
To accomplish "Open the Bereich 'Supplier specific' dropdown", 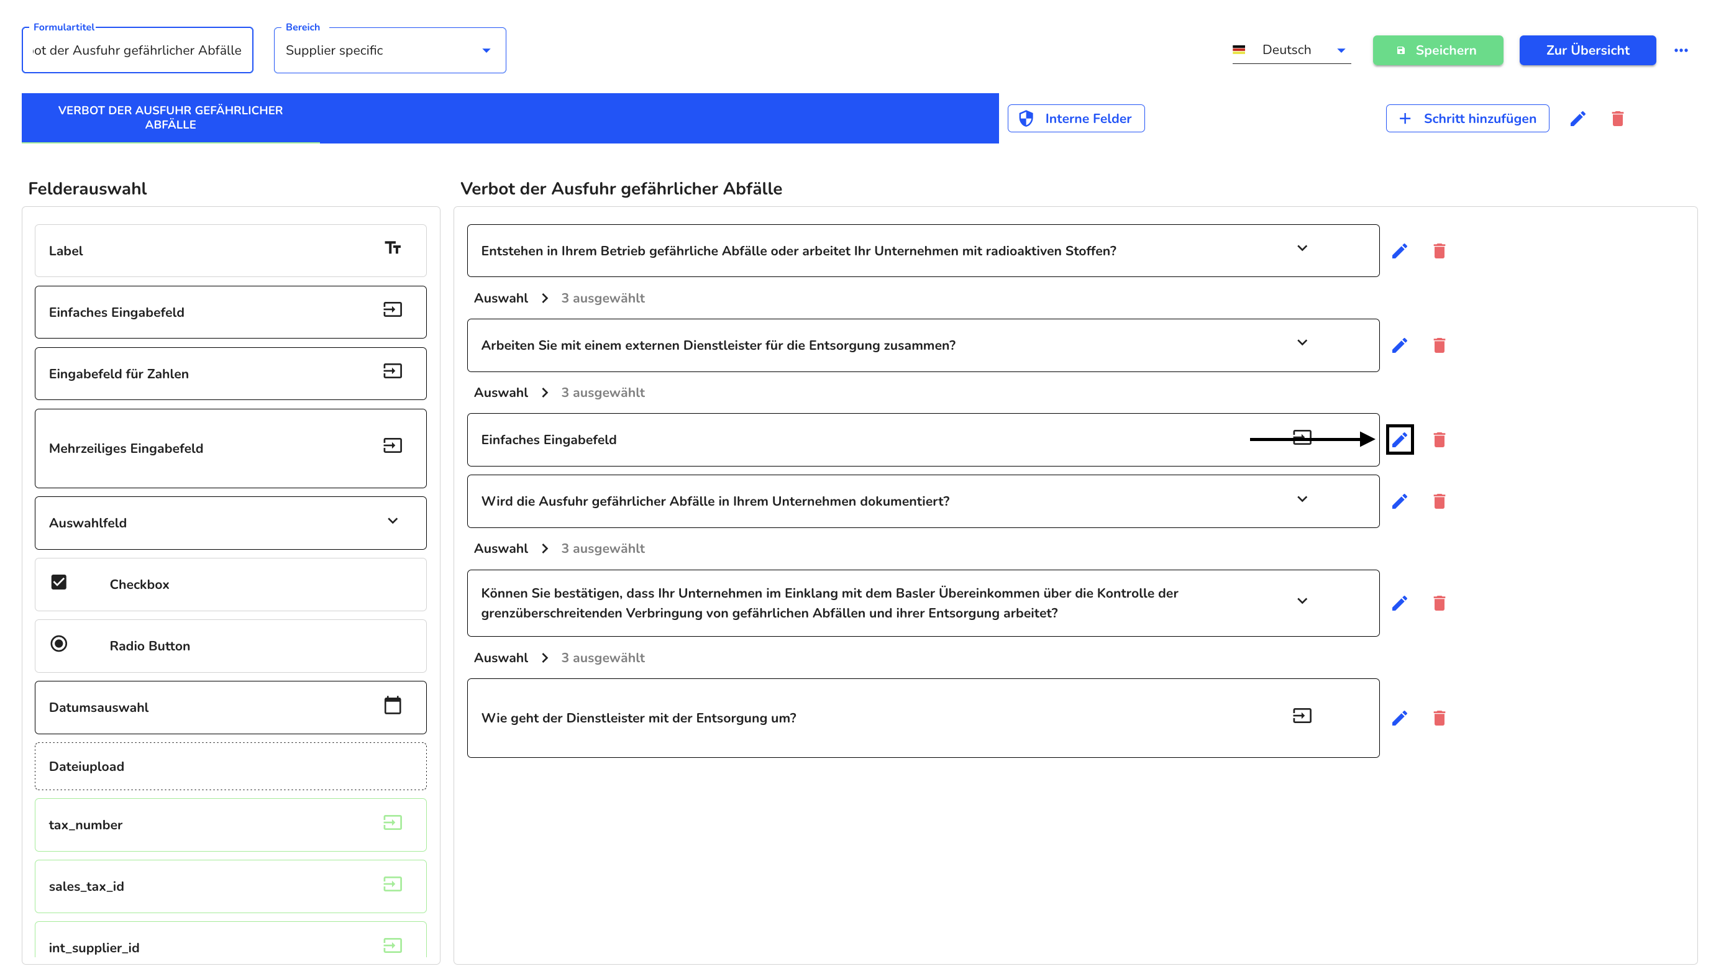I will pyautogui.click(x=390, y=50).
